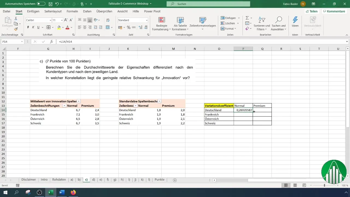Apply percent number format
The height and width of the screenshot is (197, 350).
[129, 27]
